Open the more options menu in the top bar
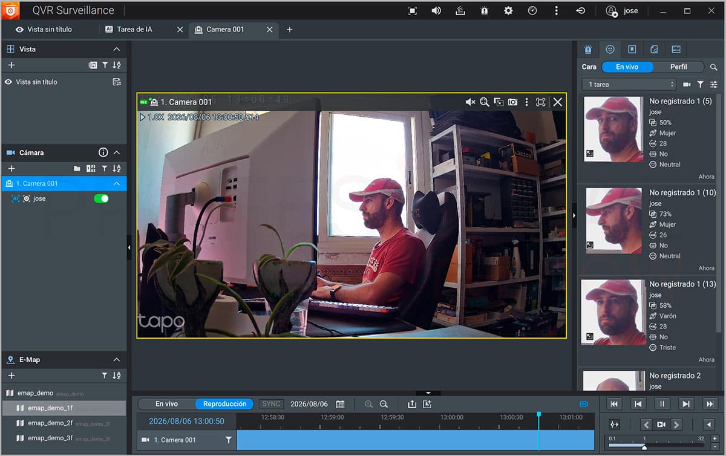This screenshot has height=456, width=726. click(556, 11)
